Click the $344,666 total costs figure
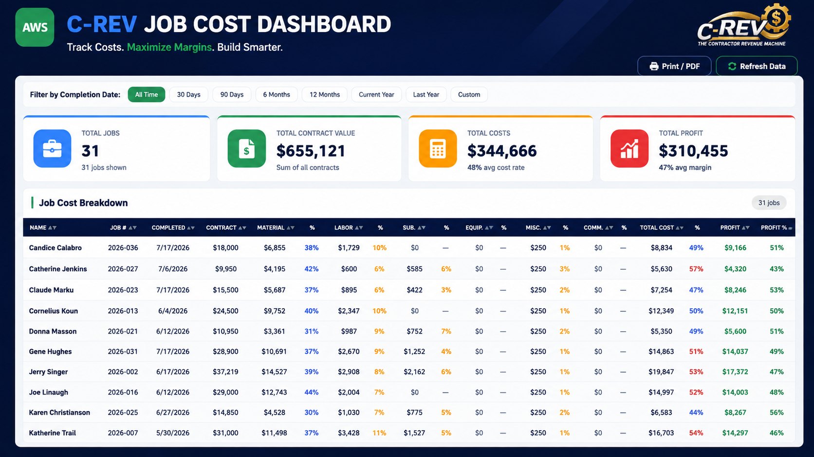The width and height of the screenshot is (814, 457). (x=502, y=151)
